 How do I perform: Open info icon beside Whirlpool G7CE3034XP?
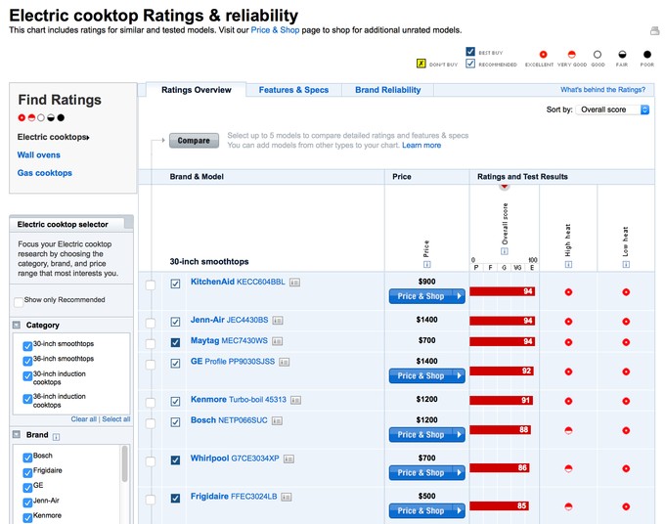[288, 459]
